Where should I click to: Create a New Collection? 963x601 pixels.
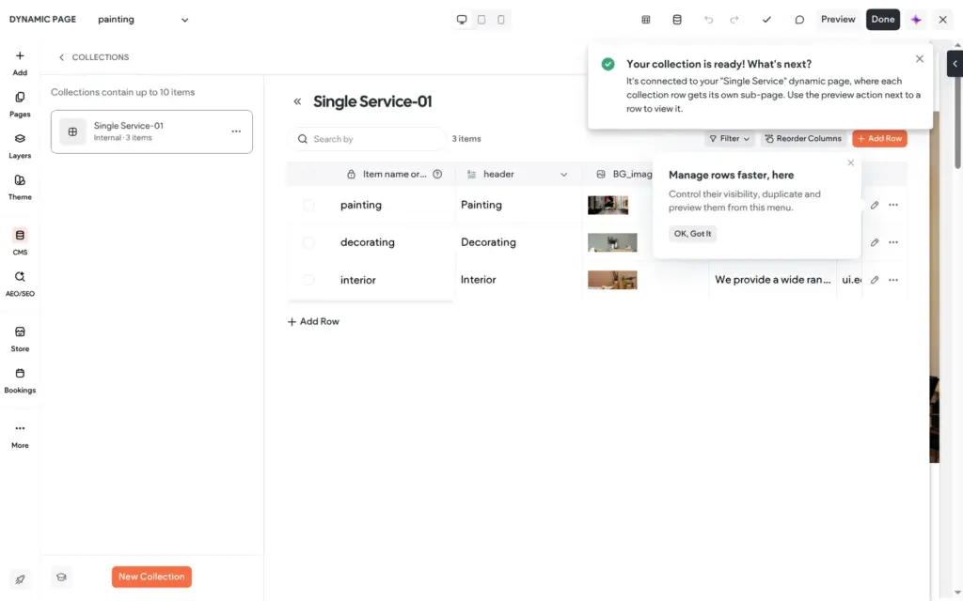[151, 577]
